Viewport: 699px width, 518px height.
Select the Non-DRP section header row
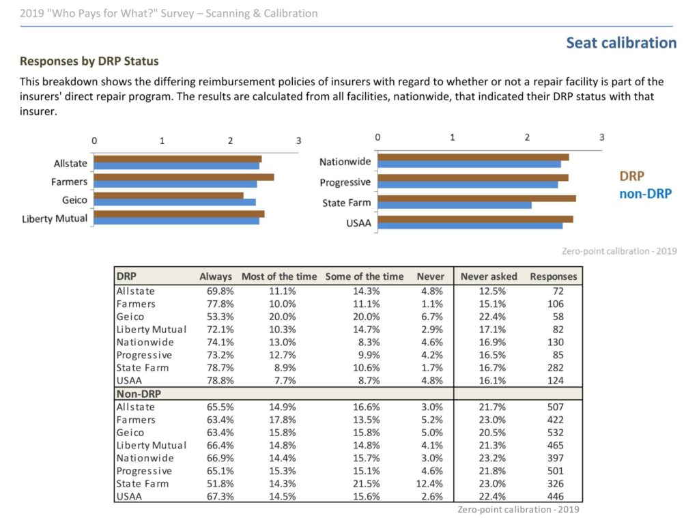[x=348, y=394]
